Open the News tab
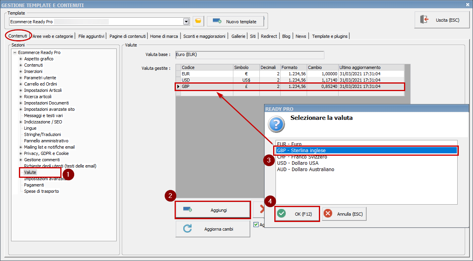Screen dimensions: 473x261 [x=301, y=36]
